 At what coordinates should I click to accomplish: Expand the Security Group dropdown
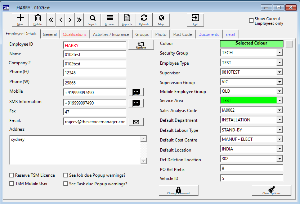[279, 53]
